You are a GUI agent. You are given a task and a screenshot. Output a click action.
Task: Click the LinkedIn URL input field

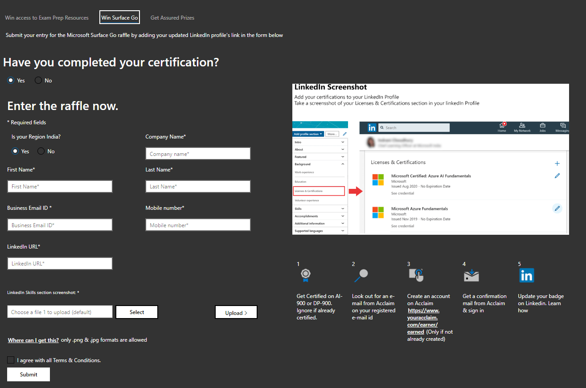[x=60, y=263]
